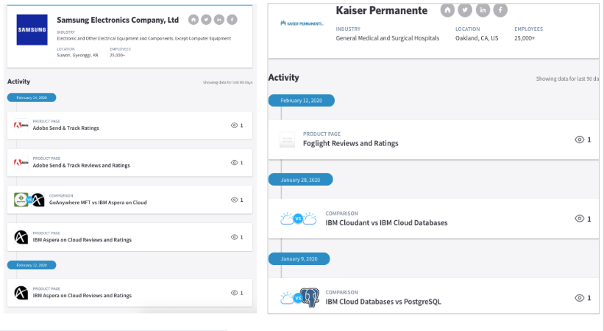
Task: Select Samsung's February 14, 2020 date marker
Action: click(32, 98)
